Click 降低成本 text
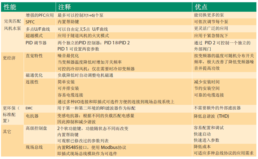 [202, 147]
